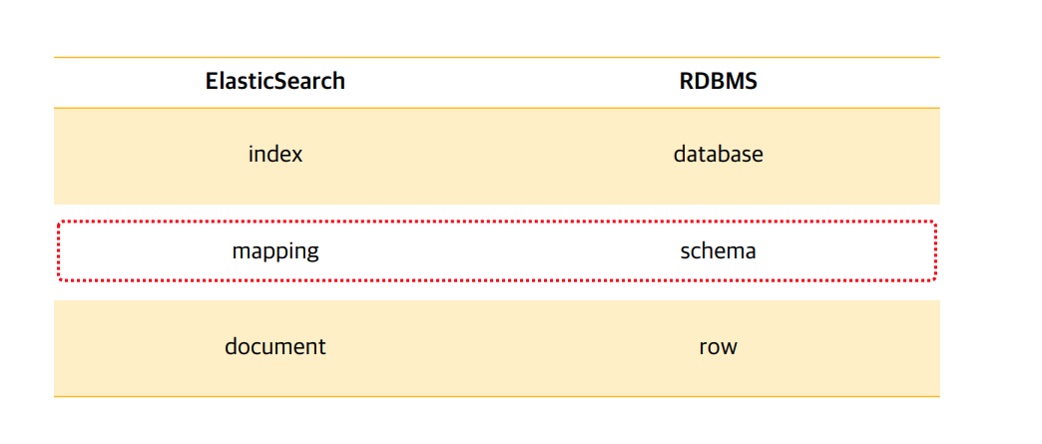Click blank space between ElasticSearch and RDBMS
1042x444 pixels.
tap(512, 82)
